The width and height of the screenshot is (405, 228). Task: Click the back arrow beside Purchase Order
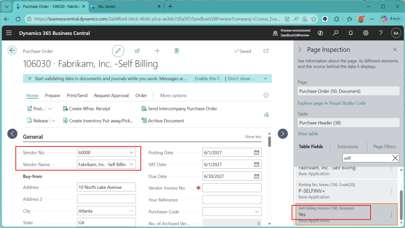pyautogui.click(x=12, y=50)
